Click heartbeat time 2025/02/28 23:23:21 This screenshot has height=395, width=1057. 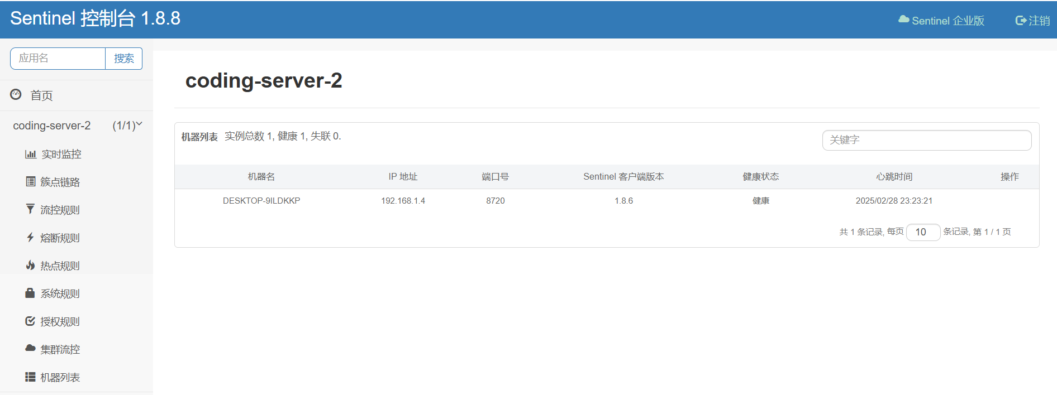[894, 201]
